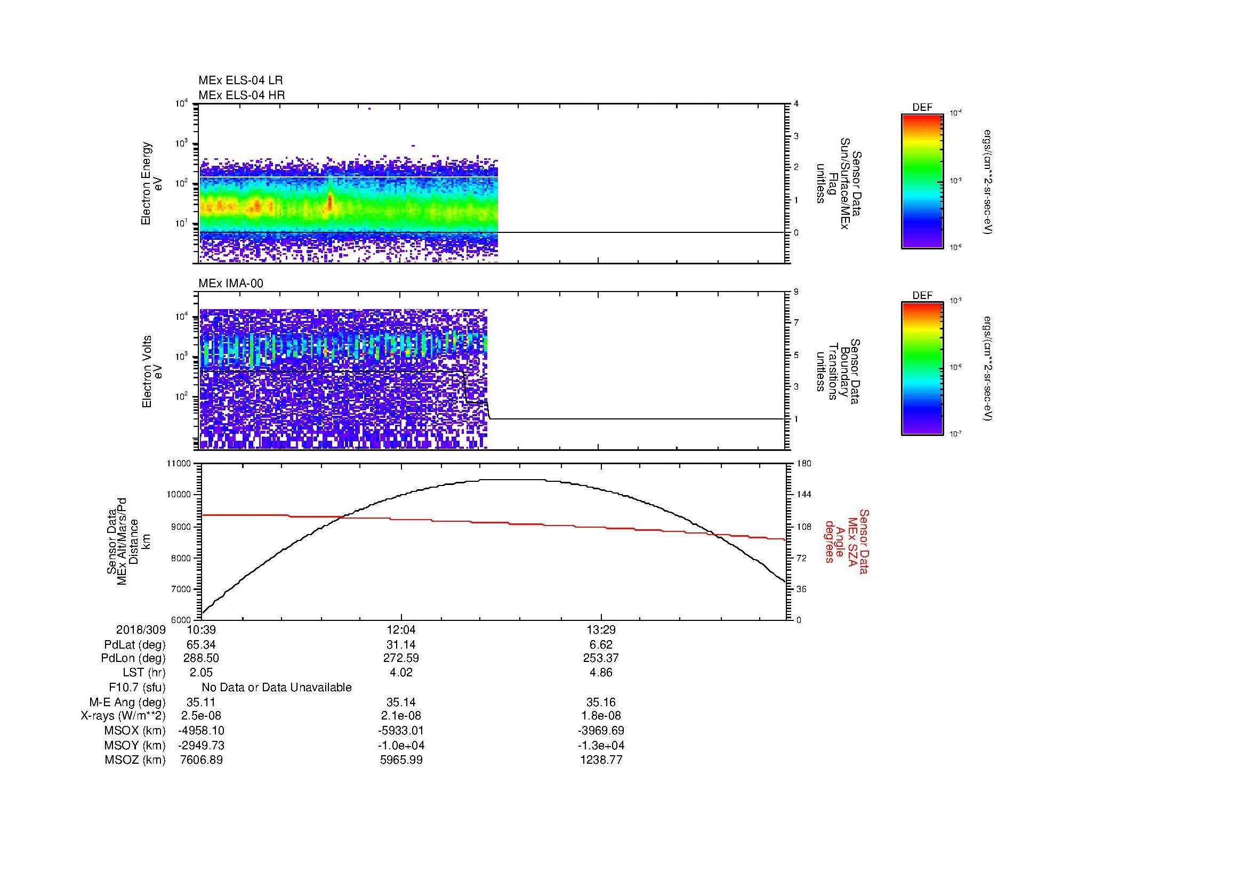Click the top DEF color bar
This screenshot has width=1247, height=881.
922,181
